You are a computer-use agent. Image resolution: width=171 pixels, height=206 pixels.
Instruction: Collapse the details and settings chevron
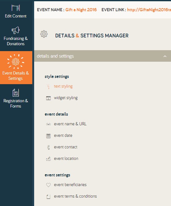[165, 56]
